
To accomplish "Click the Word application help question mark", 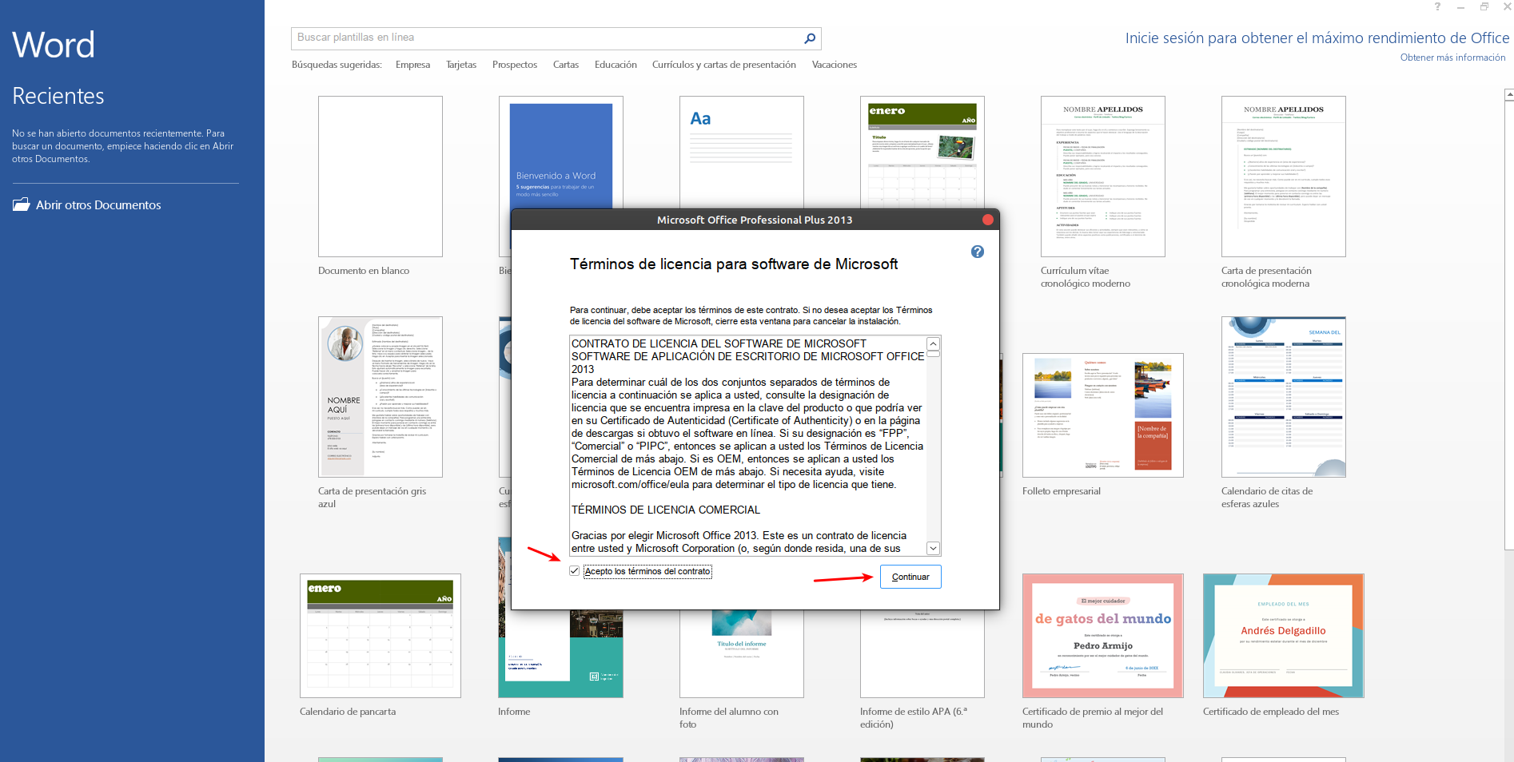I will [x=1436, y=7].
